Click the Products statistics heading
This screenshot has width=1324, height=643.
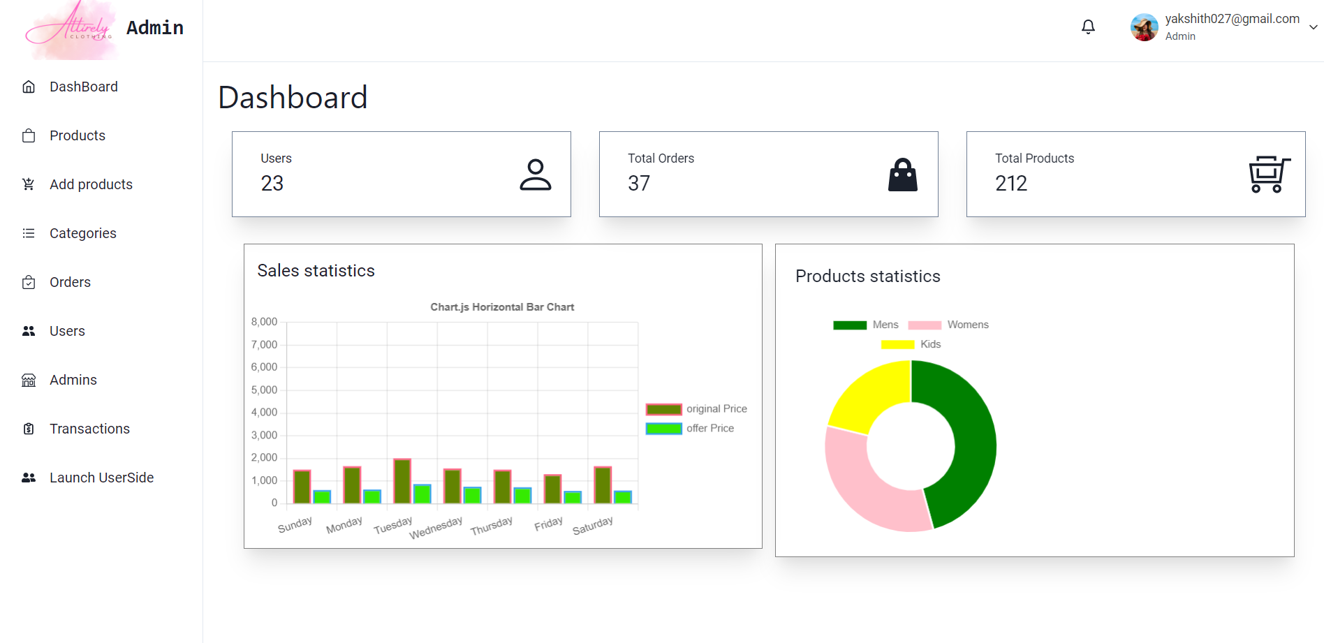(868, 276)
